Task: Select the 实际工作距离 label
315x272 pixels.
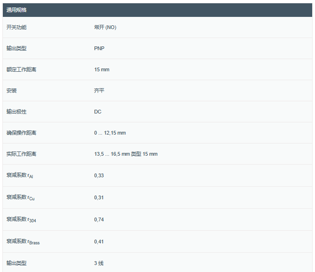Action: pyautogui.click(x=21, y=154)
